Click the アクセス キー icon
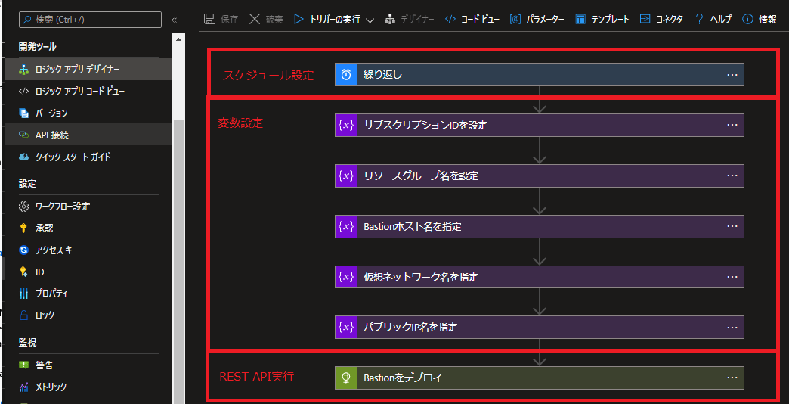 tap(23, 250)
